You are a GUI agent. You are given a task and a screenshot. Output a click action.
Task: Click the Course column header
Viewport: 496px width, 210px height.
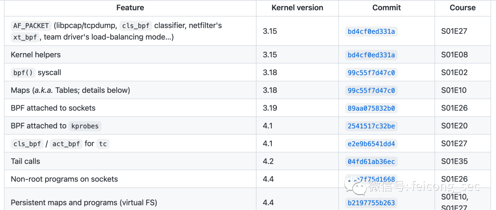pyautogui.click(x=462, y=8)
